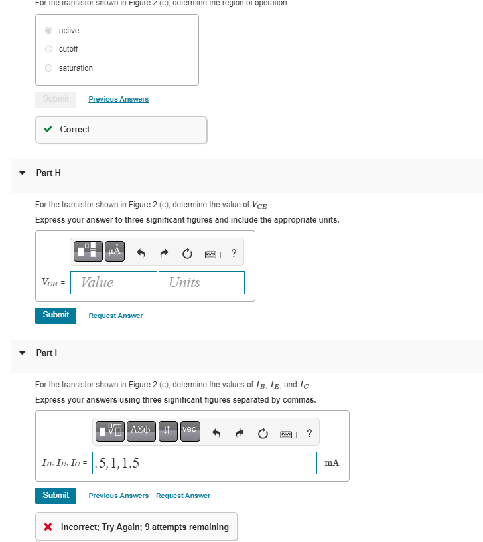Undo last edit in Part H toolbar

pyautogui.click(x=141, y=253)
